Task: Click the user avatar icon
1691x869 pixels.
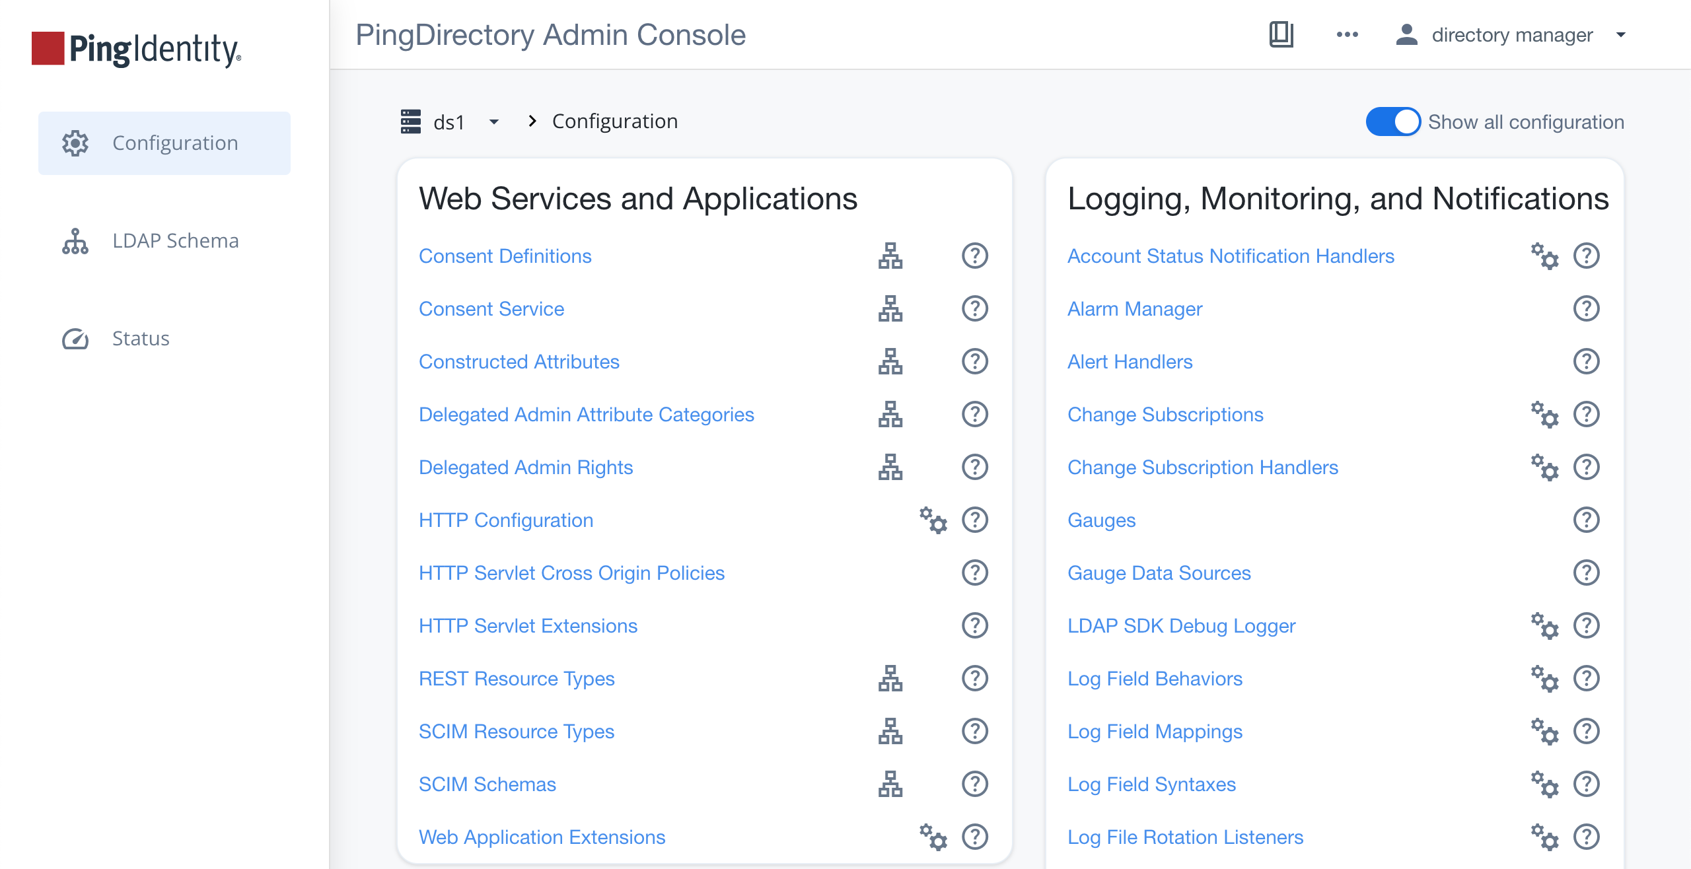Action: tap(1406, 34)
